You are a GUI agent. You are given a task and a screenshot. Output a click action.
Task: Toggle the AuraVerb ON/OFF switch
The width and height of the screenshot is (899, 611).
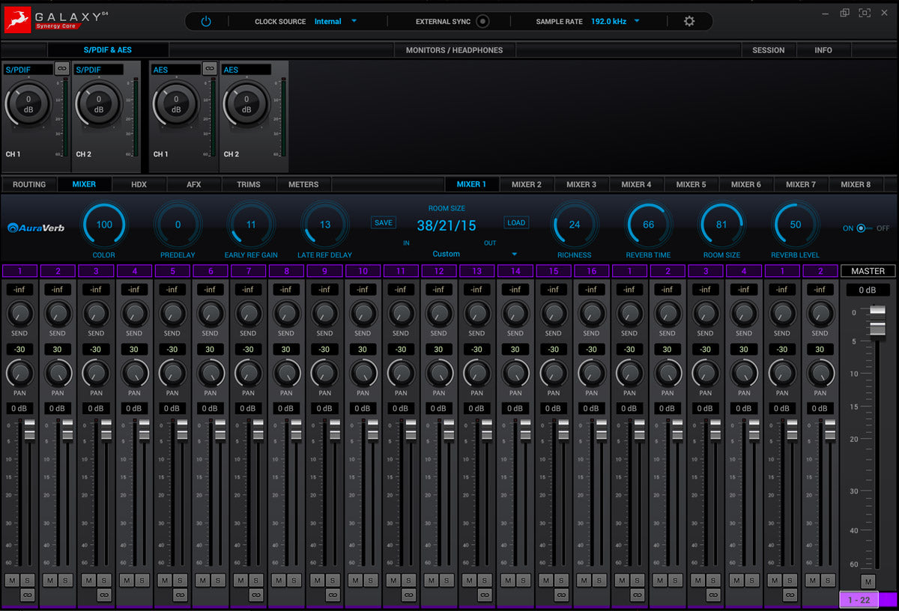tap(865, 228)
